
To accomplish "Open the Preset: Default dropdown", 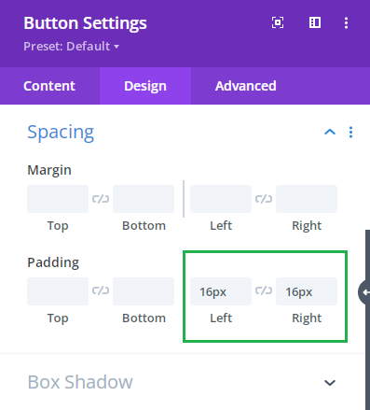I will [72, 47].
